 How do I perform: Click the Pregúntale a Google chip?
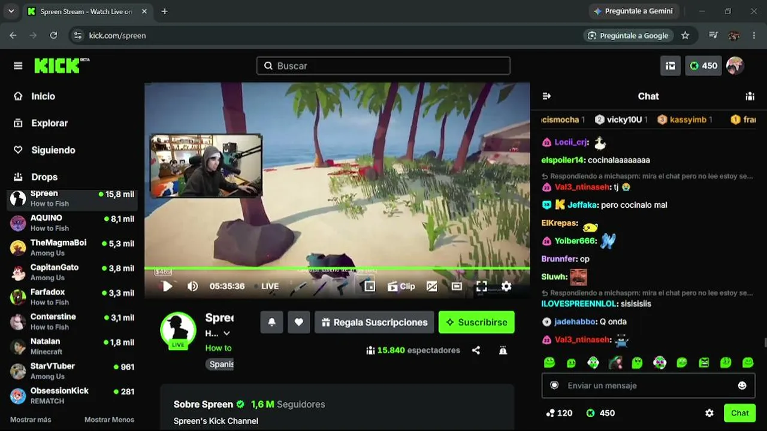tap(628, 35)
